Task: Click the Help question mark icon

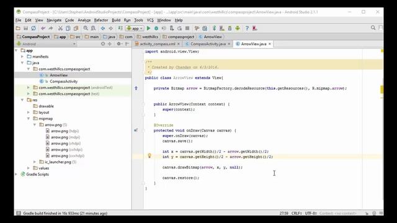Action: (247, 28)
